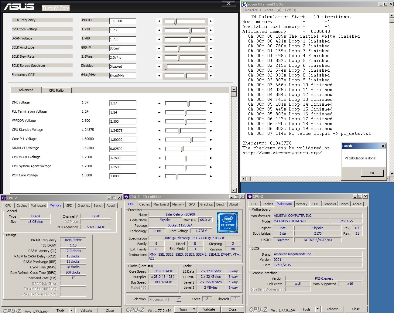Click right arrow for Core PLL Voltage
Viewport: 394px width, 313px height.
pos(211,140)
